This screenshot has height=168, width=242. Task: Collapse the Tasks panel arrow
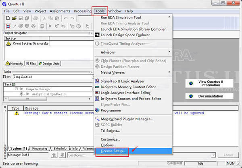(92, 72)
